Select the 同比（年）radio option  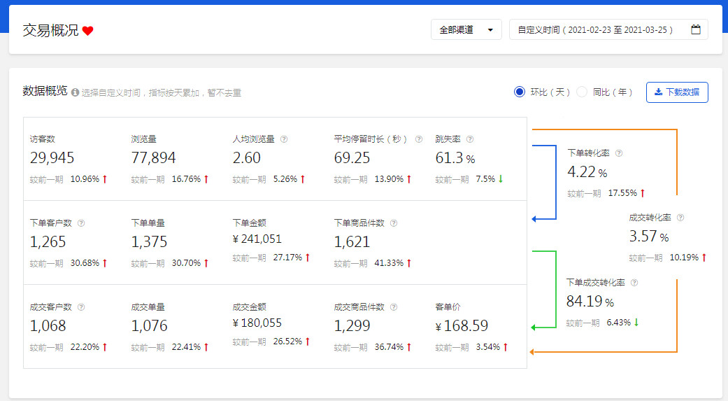582,92
